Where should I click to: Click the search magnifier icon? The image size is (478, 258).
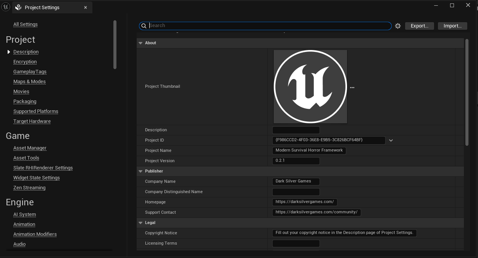144,26
